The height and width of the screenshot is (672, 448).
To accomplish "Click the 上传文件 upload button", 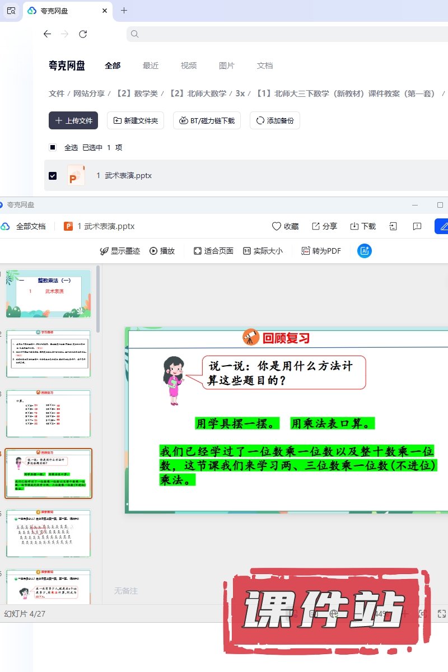I will click(73, 120).
